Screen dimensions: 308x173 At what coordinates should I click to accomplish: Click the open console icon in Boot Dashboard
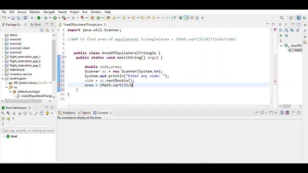[x=25, y=113]
